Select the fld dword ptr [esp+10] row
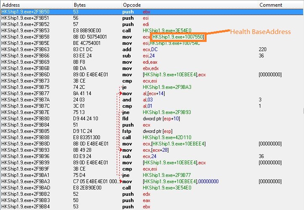Viewport: 304px width, 210px height. [152, 119]
